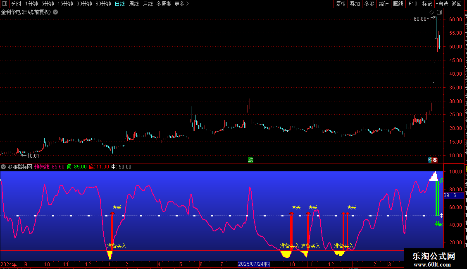Open the 多周期 multi-period view
This screenshot has width=467, height=269.
(164, 4)
